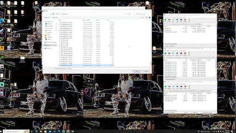This screenshot has width=236, height=133.
Task: Expand the path dropdown in the top 7-Zip window
Action: coord(216,24)
